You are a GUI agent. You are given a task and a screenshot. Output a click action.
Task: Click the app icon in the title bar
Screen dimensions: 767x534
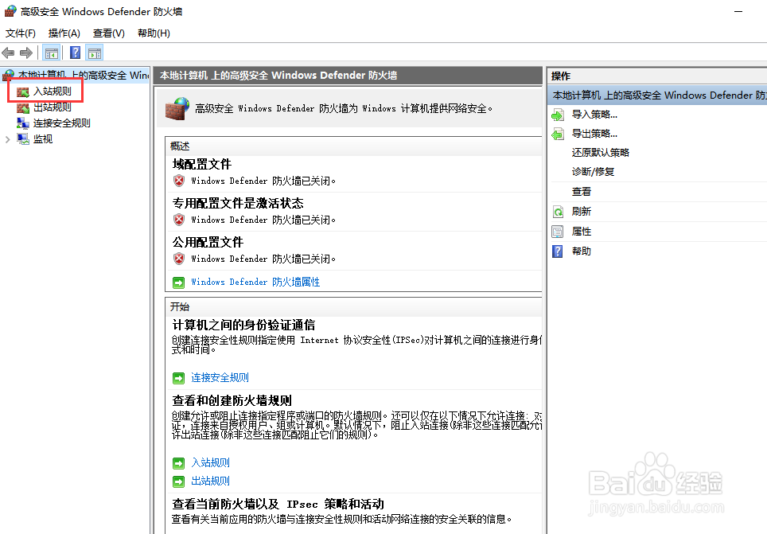click(x=10, y=11)
